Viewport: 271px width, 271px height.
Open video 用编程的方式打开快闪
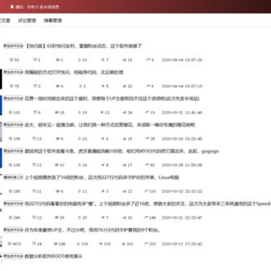(74, 72)
